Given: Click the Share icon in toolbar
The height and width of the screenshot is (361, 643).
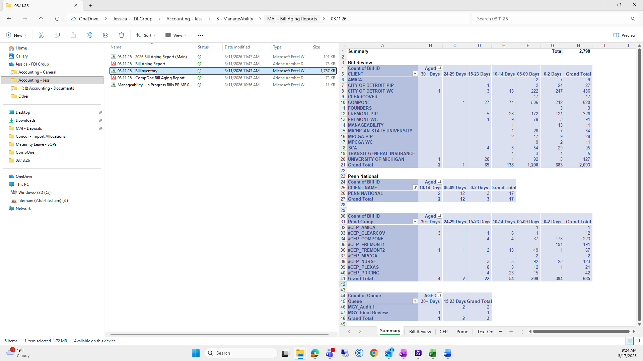Looking at the screenshot, I should pos(105,35).
